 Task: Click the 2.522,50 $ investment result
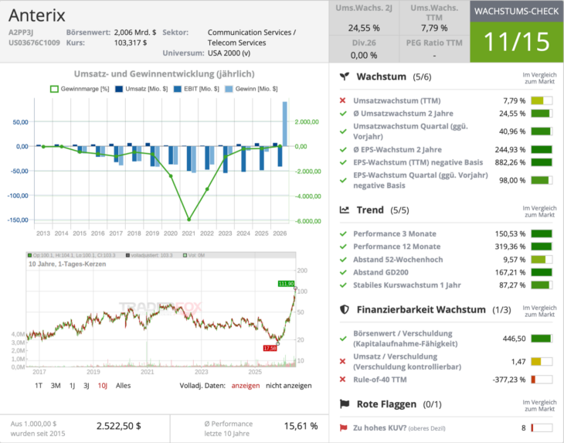click(x=119, y=426)
